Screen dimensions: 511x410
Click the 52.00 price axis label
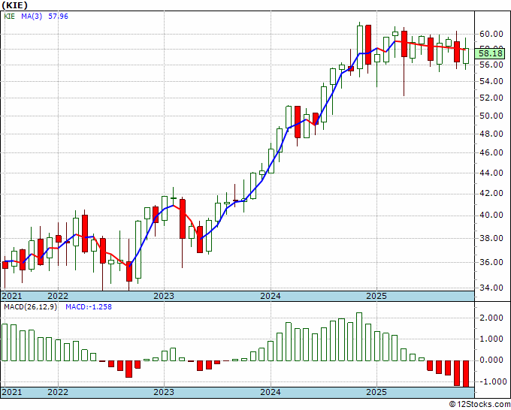coord(491,98)
